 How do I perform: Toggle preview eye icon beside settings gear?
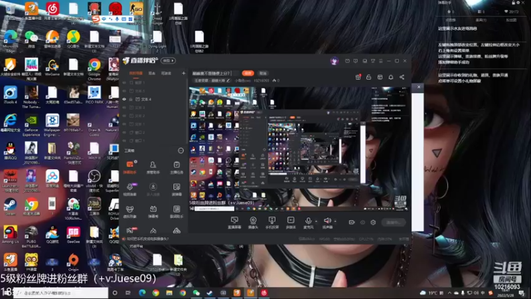362,223
